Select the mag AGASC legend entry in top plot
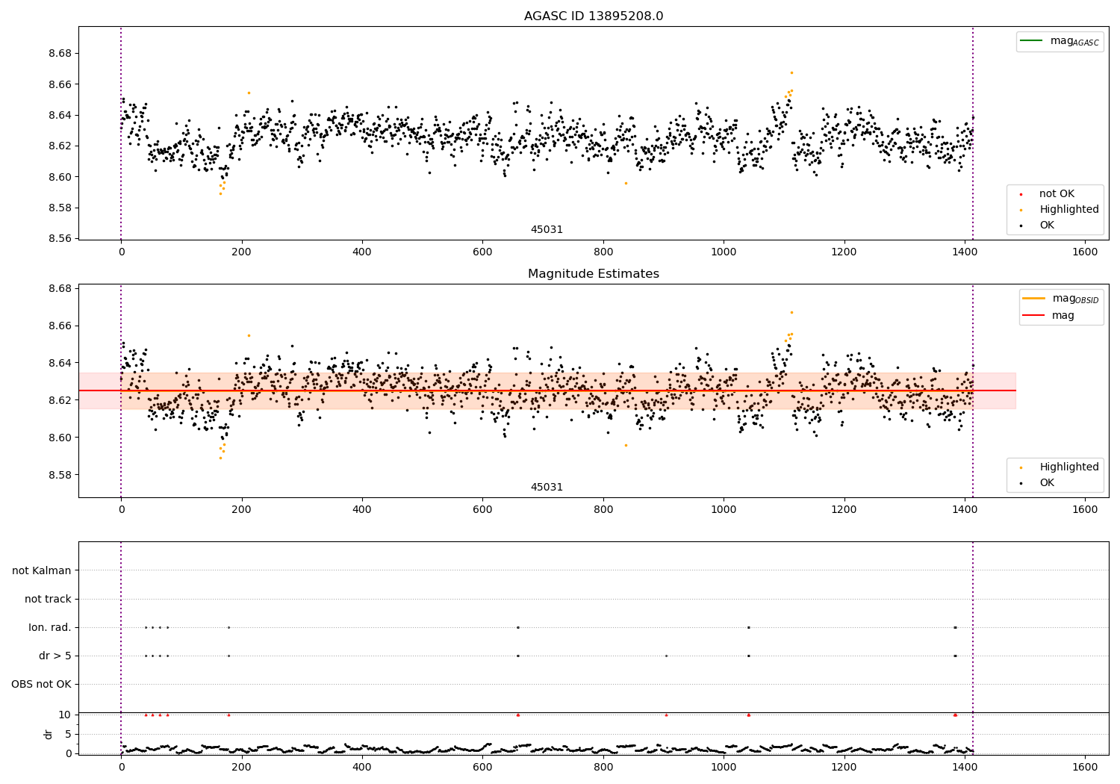The image size is (1120, 784). click(1060, 41)
